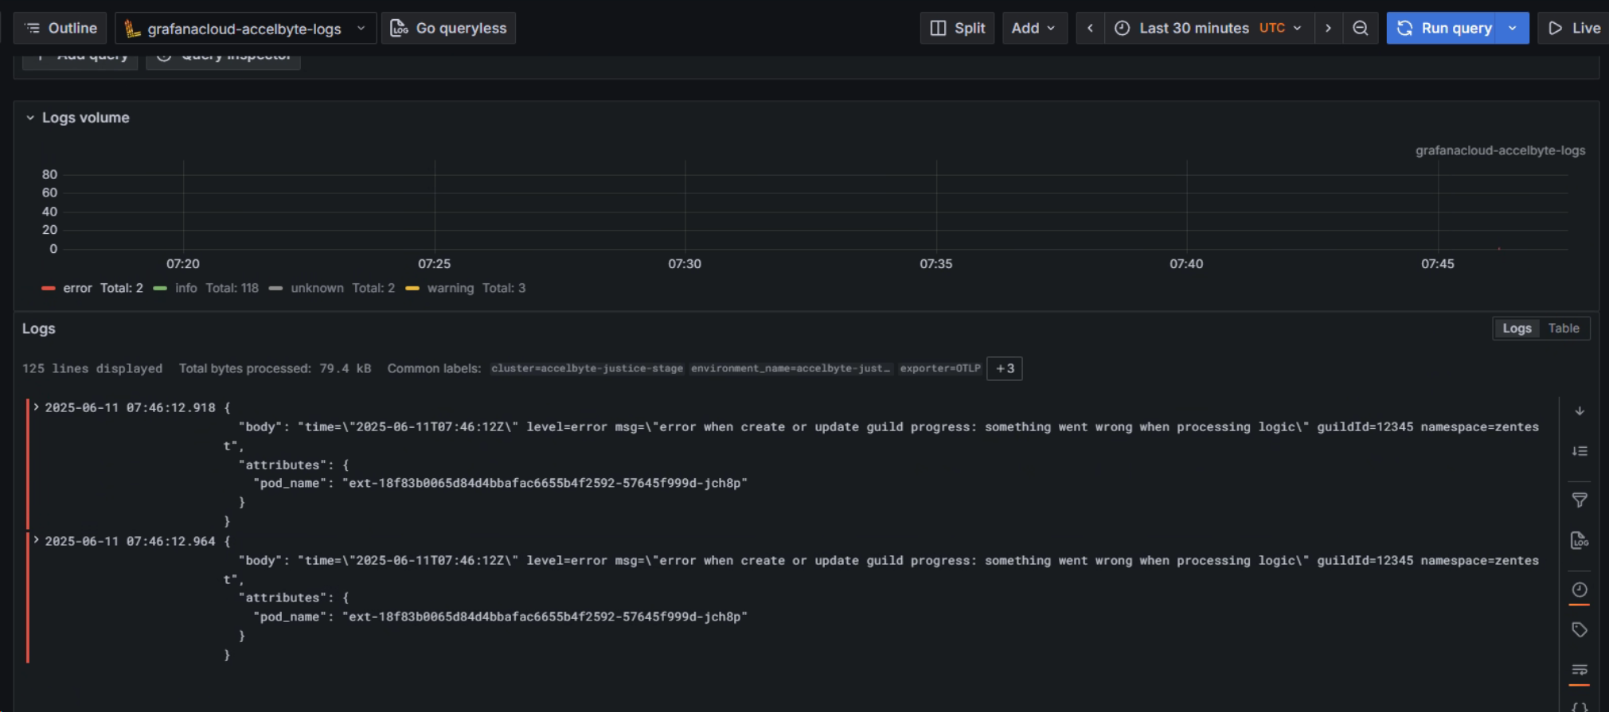Click the Outline list icon
Screen dimensions: 1609x712
[33, 28]
